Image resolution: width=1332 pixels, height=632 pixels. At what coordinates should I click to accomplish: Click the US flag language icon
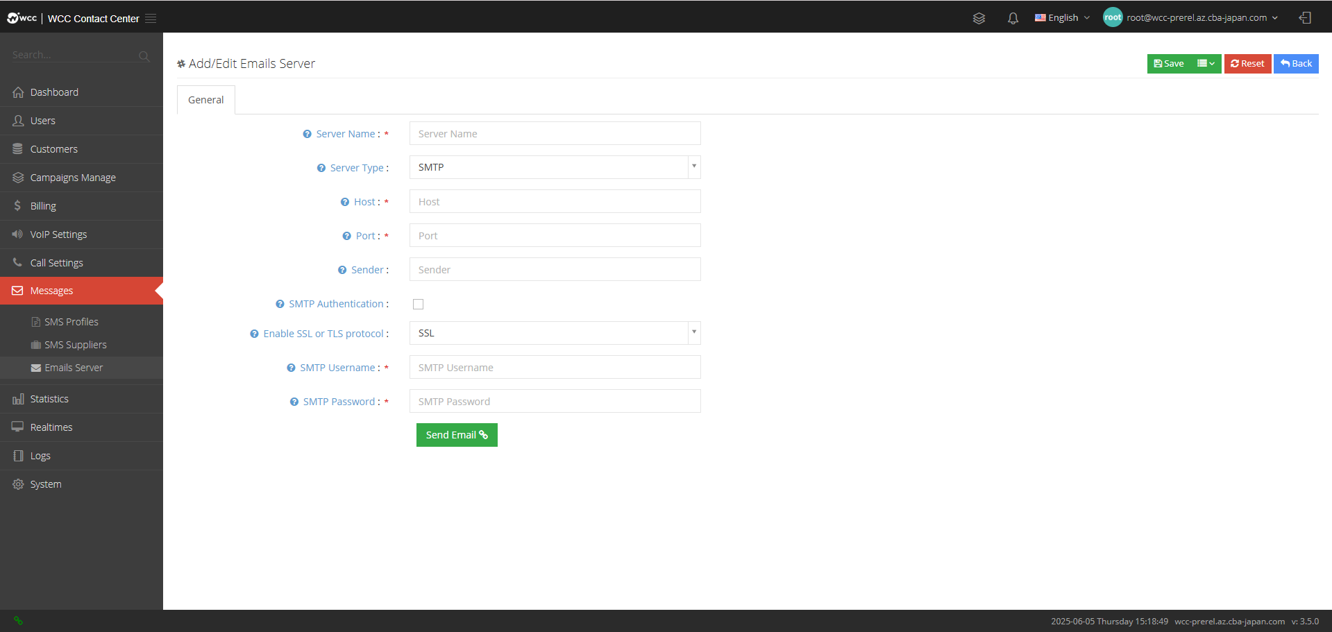pos(1040,18)
